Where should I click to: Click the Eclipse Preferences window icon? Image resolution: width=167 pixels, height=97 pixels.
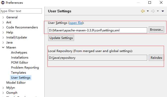[x=3, y=3]
